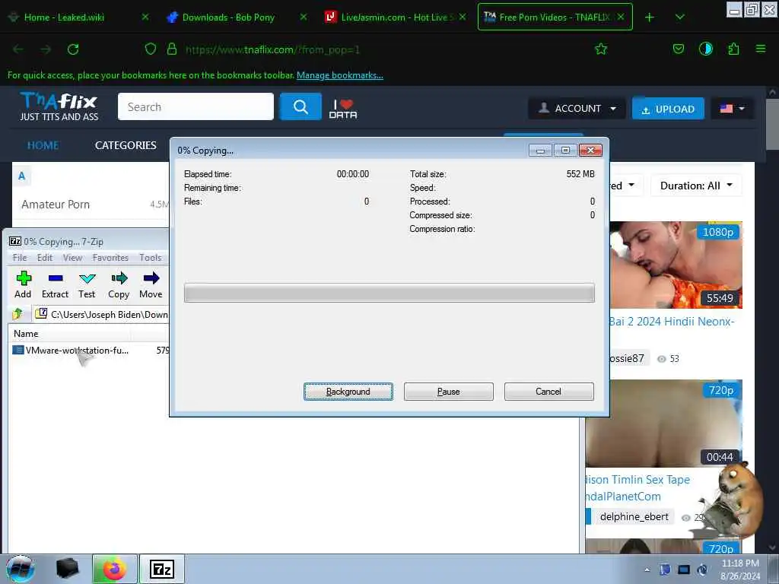
Task: Open 7-Zip Edit menu
Action: [45, 257]
